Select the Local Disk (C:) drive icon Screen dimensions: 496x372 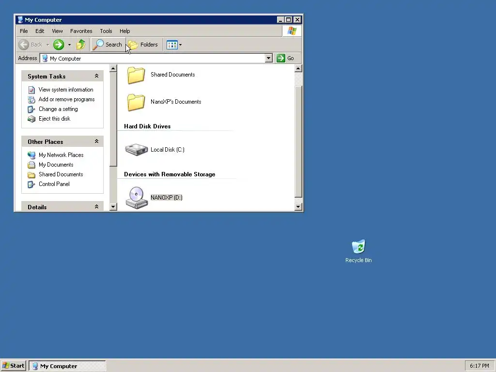pos(136,150)
